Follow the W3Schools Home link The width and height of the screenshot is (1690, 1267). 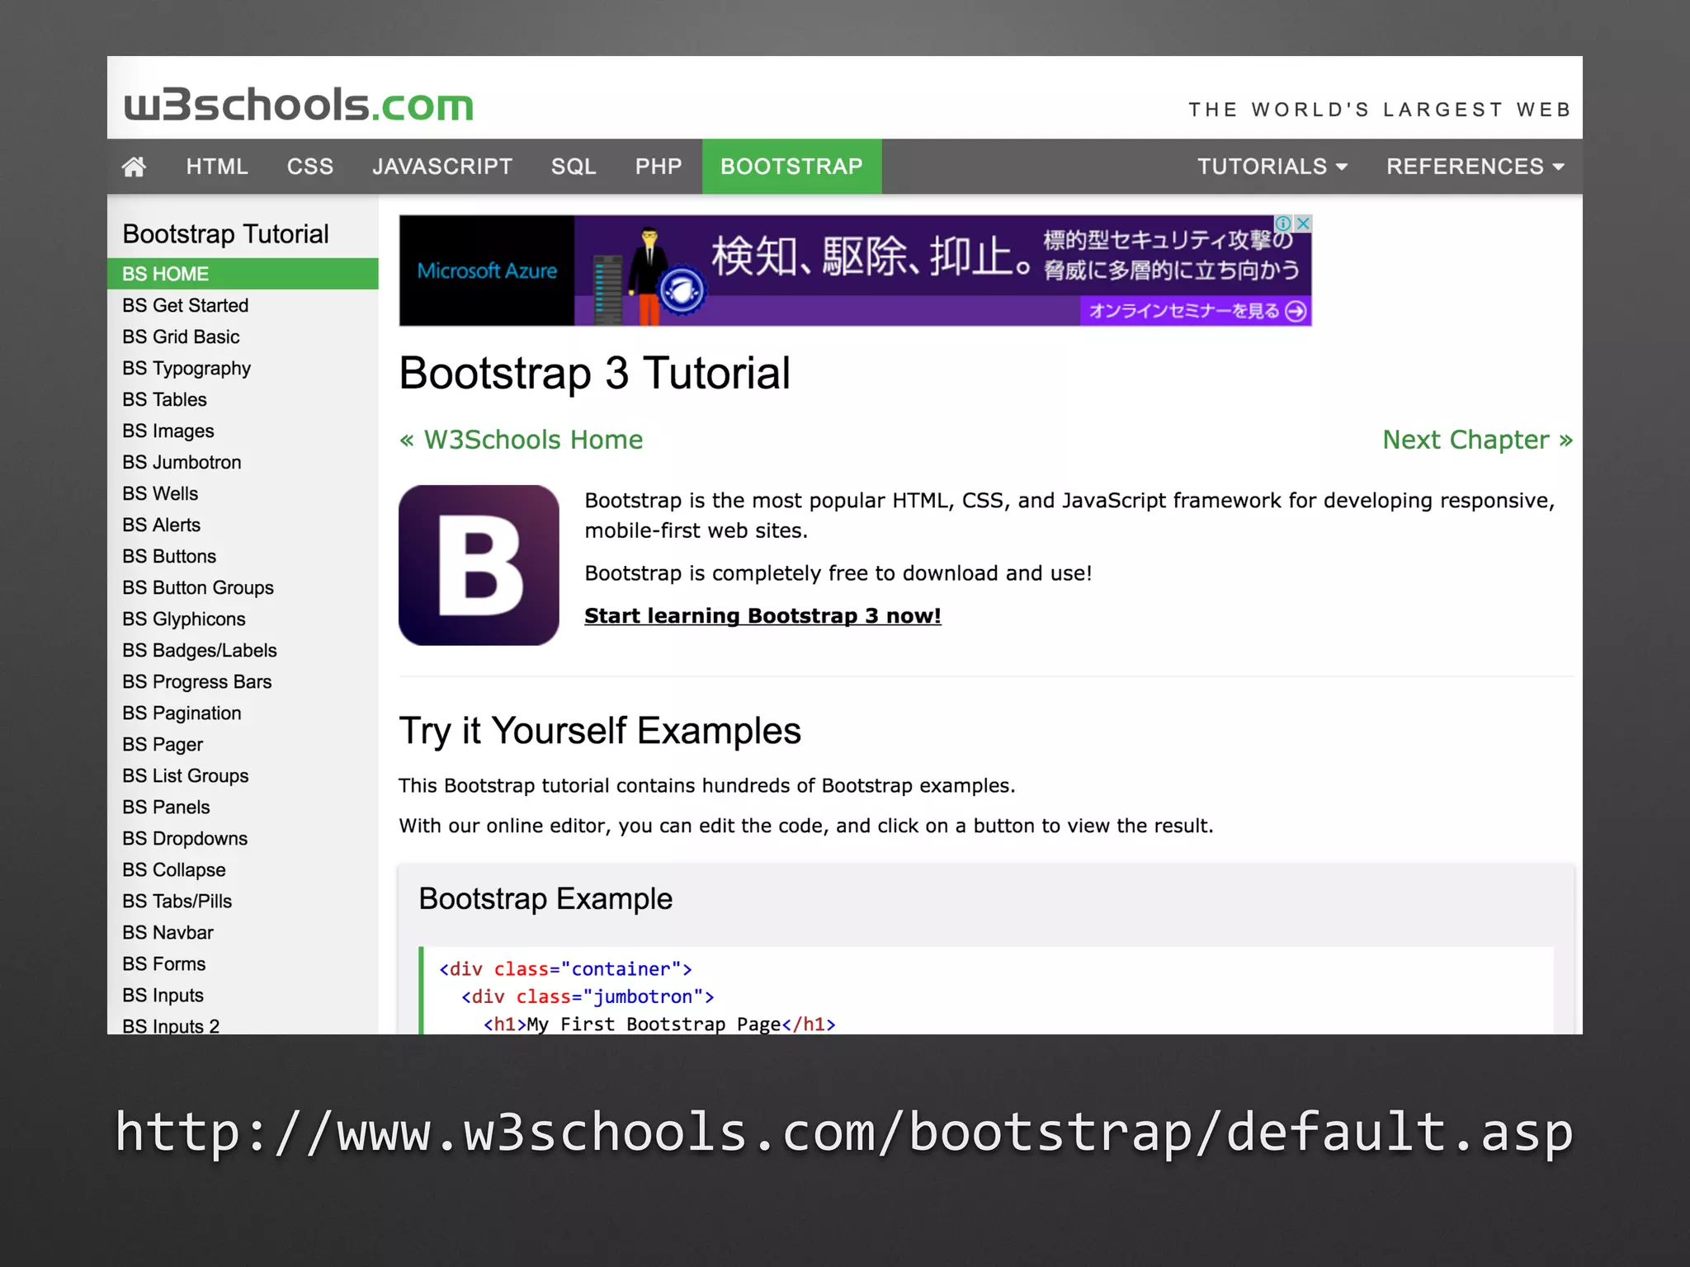pyautogui.click(x=521, y=440)
